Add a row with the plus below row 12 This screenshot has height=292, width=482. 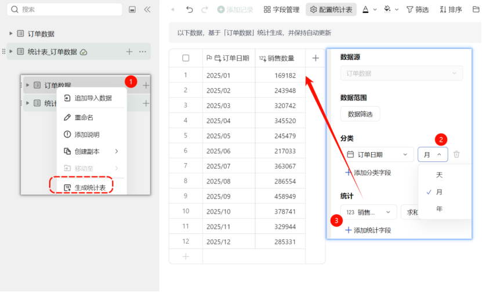(x=186, y=257)
